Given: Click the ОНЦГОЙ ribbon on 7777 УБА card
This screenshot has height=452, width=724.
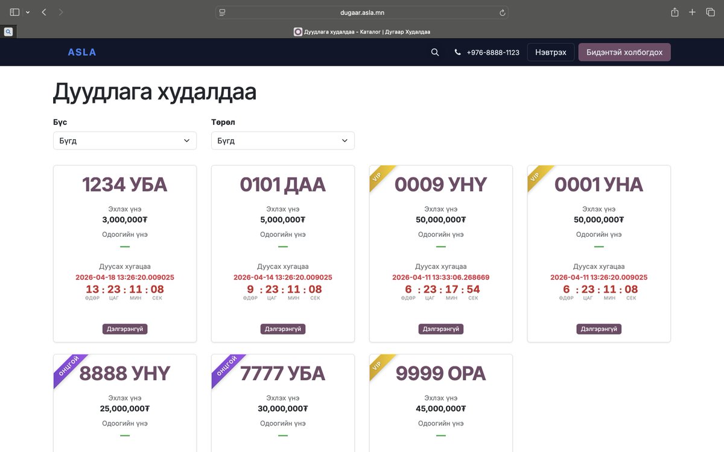Looking at the screenshot, I should click(x=226, y=369).
